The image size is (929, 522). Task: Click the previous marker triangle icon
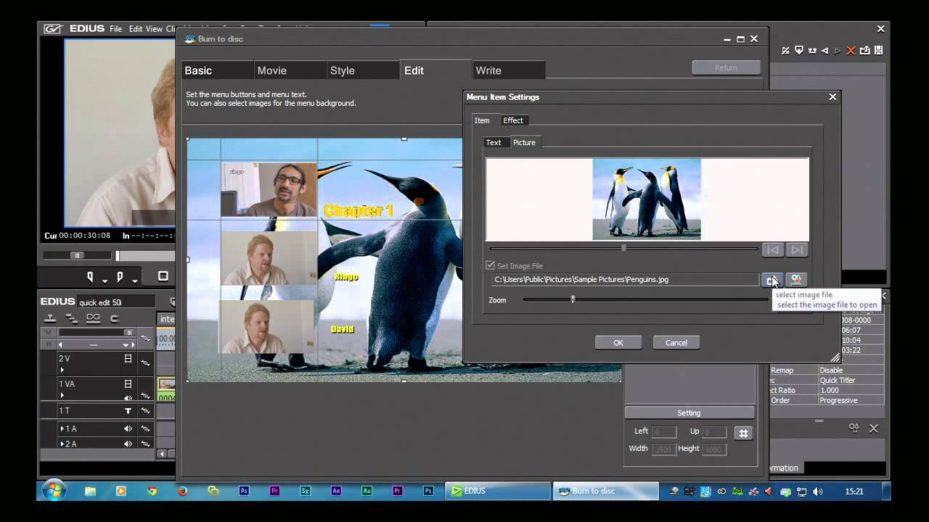(824, 51)
